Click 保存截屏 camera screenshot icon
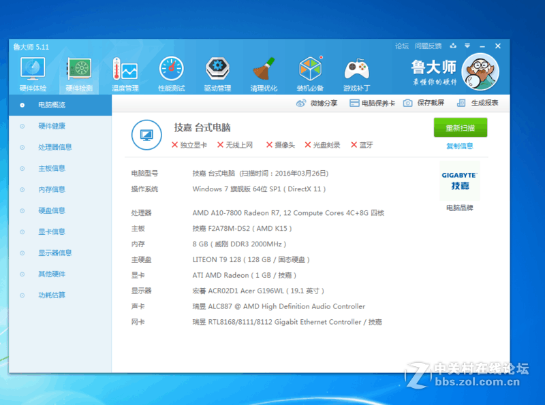The height and width of the screenshot is (405, 545). click(407, 103)
